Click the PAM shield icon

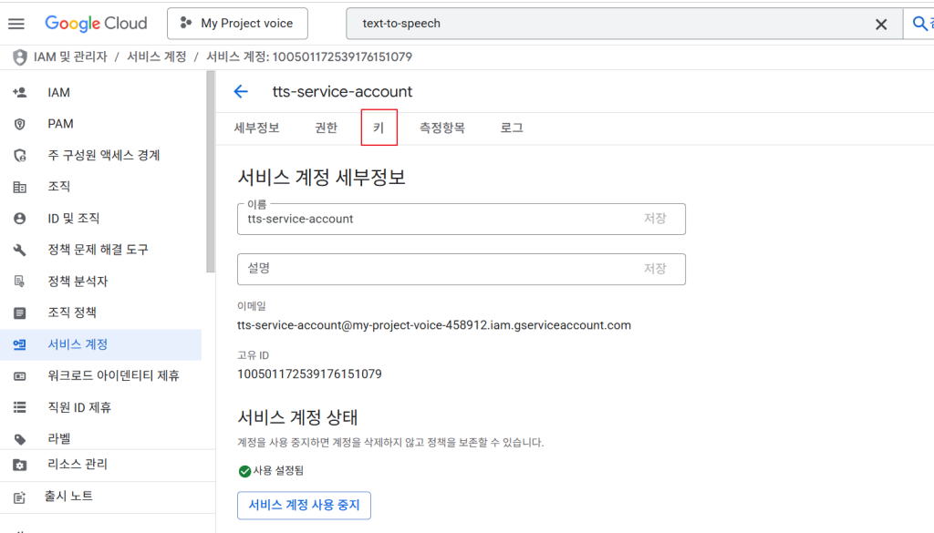(x=20, y=124)
